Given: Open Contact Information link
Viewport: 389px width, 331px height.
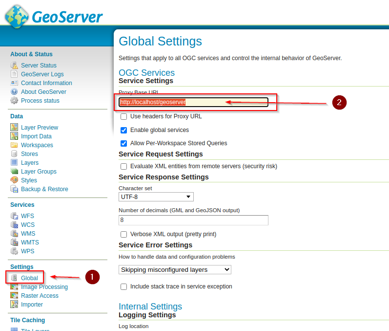Looking at the screenshot, I should pyautogui.click(x=46, y=83).
